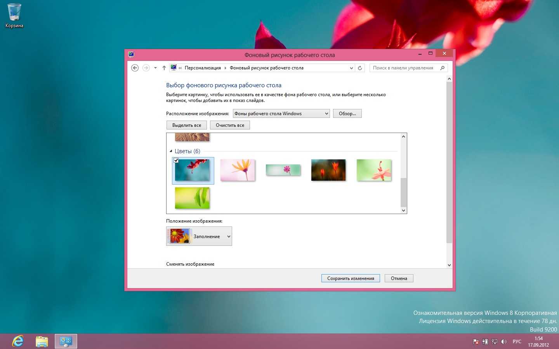Open the network tray icon

tap(495, 342)
